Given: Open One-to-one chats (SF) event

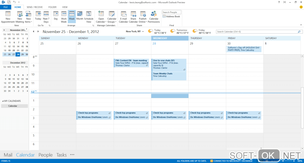Looking at the screenshot, I should coord(169,65).
